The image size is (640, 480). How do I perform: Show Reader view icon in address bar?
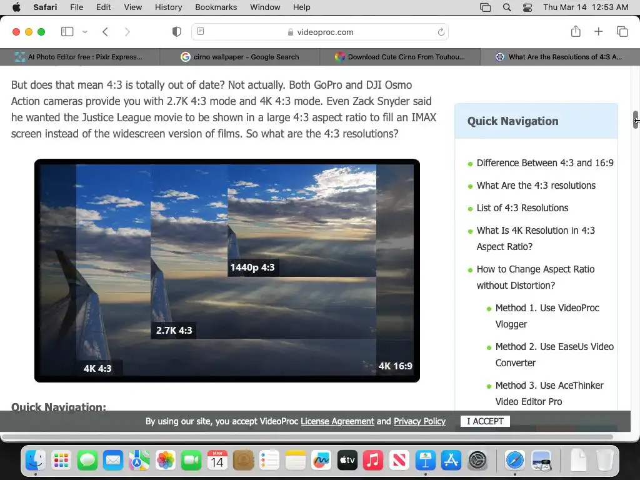[x=201, y=31]
